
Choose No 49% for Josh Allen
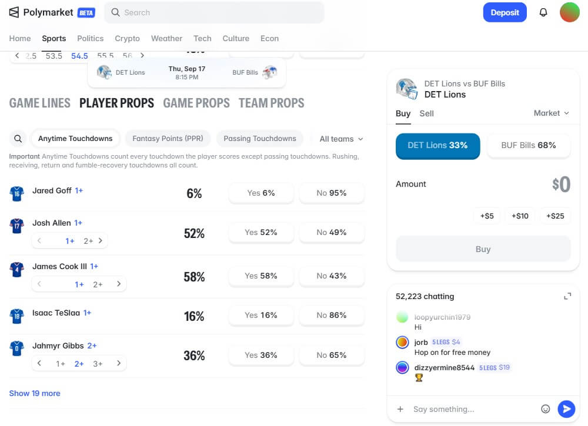(332, 232)
